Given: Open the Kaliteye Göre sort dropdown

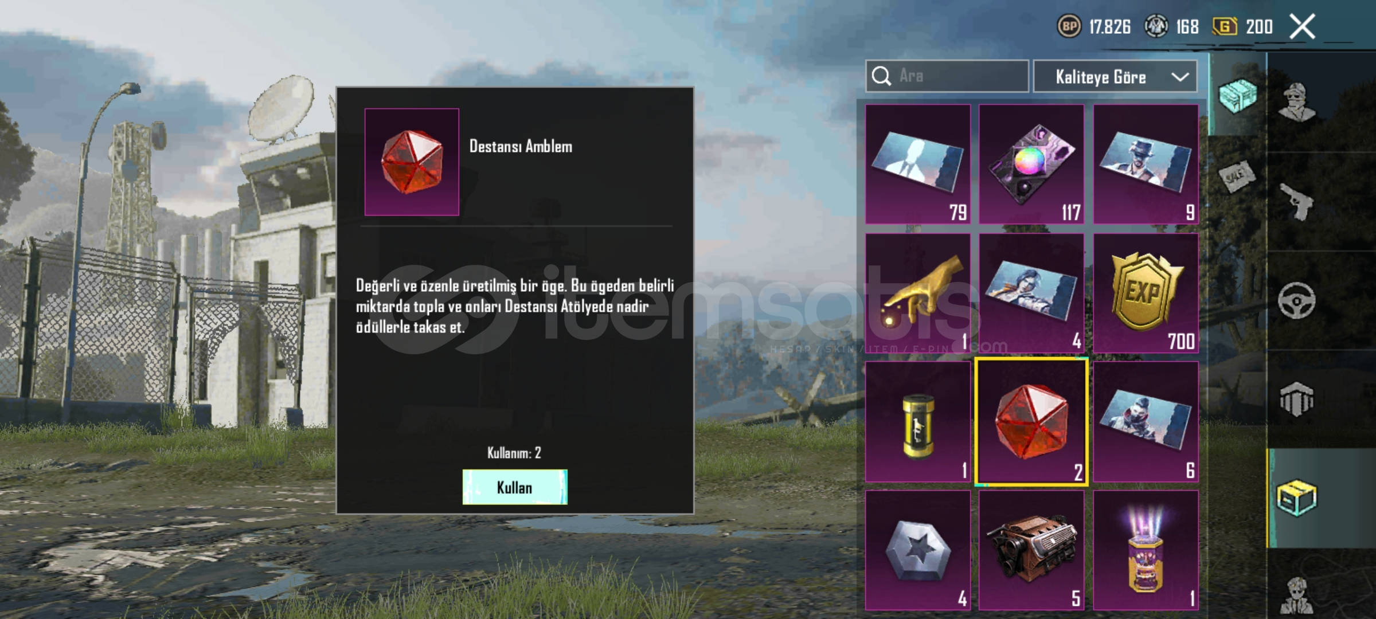Looking at the screenshot, I should [1115, 76].
